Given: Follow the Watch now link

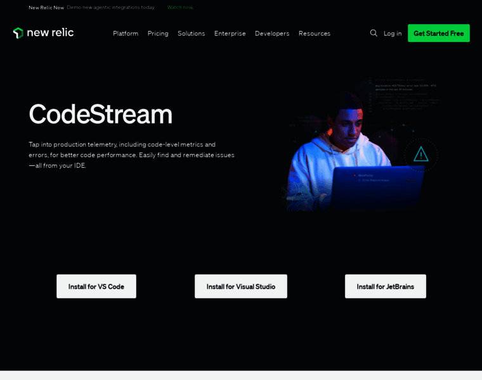Looking at the screenshot, I should (x=180, y=8).
